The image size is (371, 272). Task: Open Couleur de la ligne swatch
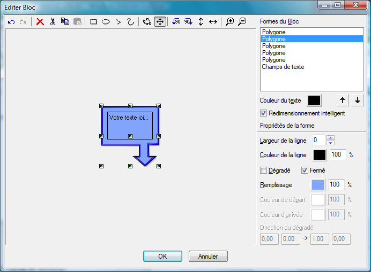[x=320, y=155]
